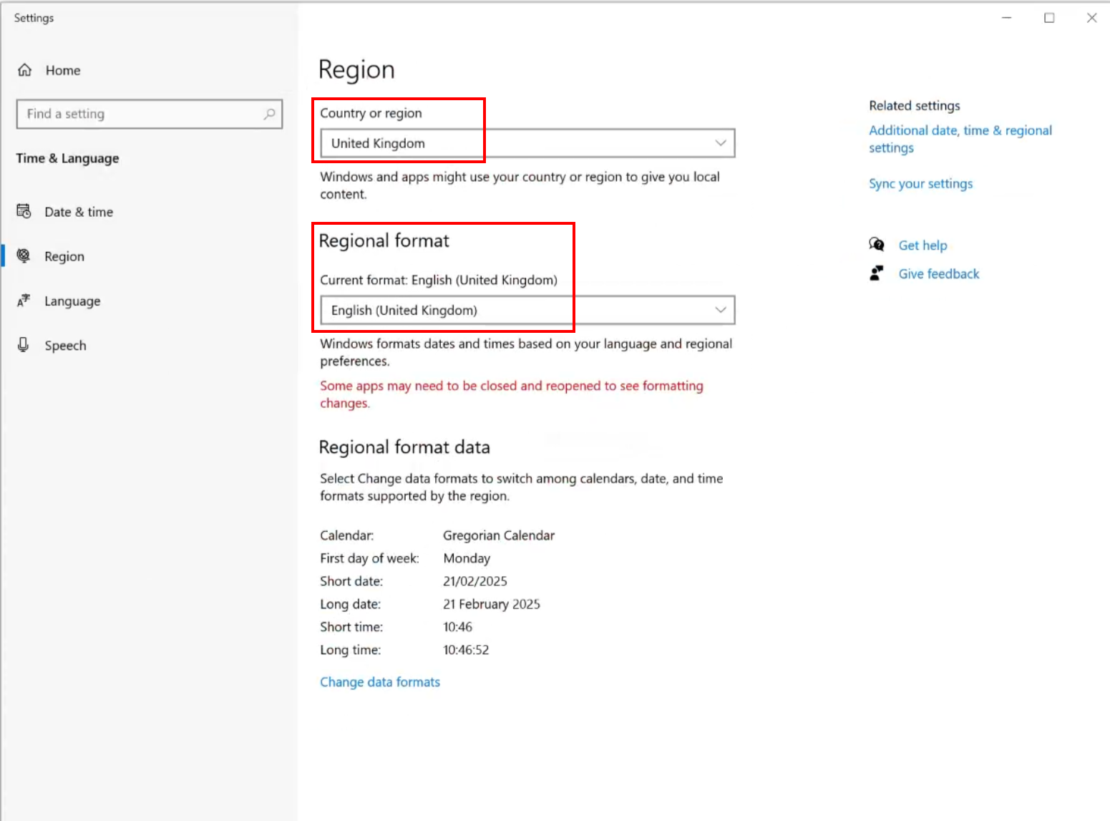Screen dimensions: 1110x821
Task: Click the Get help question-mark icon
Action: click(x=877, y=244)
